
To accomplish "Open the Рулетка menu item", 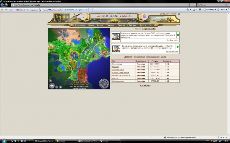I will click(x=121, y=25).
